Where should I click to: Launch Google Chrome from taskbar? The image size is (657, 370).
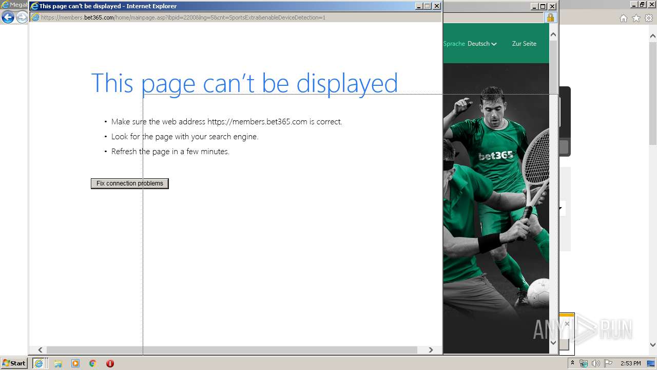point(92,363)
